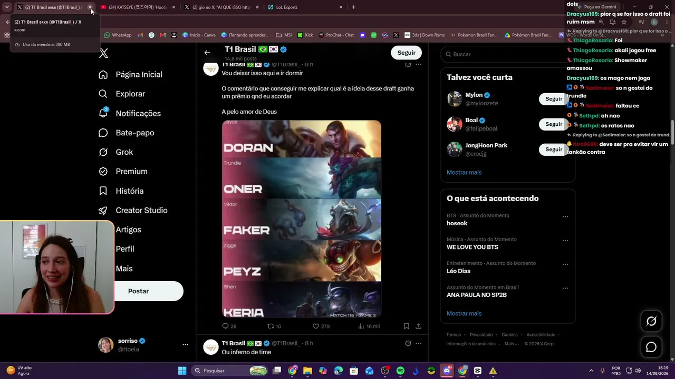Reply to the draft tweet (28 comments)
The width and height of the screenshot is (675, 379).
tap(229, 326)
